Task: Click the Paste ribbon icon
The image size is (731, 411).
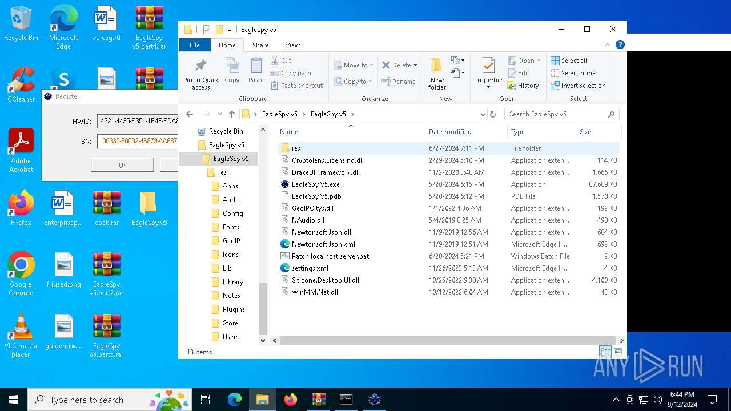Action: pyautogui.click(x=256, y=65)
